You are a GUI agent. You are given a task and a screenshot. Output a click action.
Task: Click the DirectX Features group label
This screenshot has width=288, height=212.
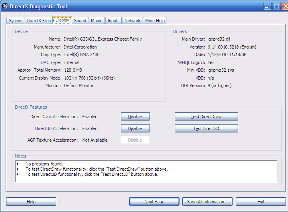tap(31, 107)
